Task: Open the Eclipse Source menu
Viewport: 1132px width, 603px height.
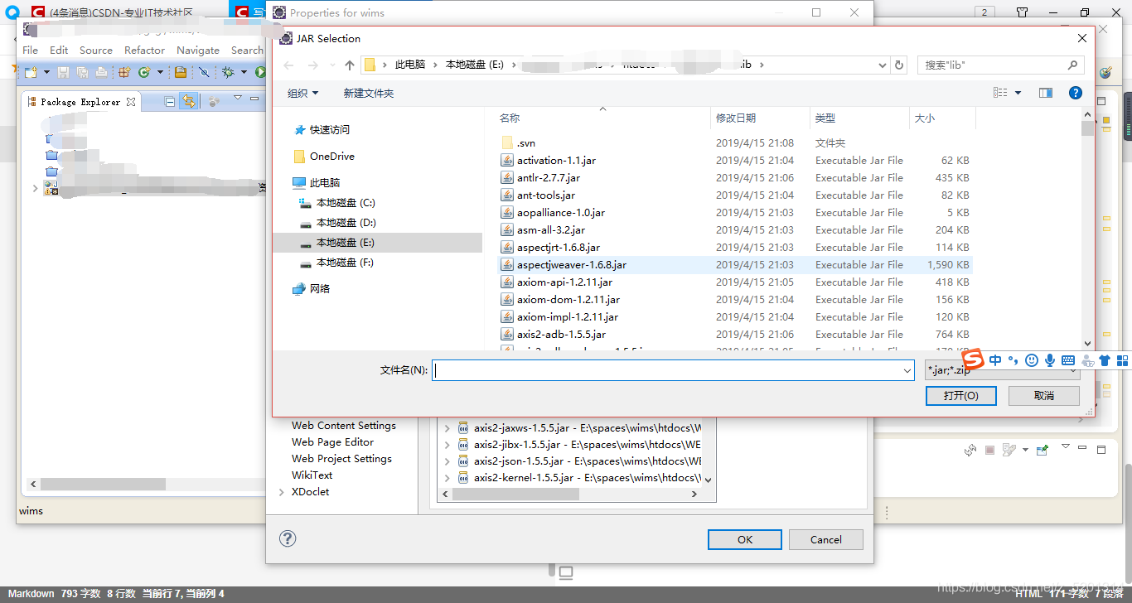Action: point(96,50)
